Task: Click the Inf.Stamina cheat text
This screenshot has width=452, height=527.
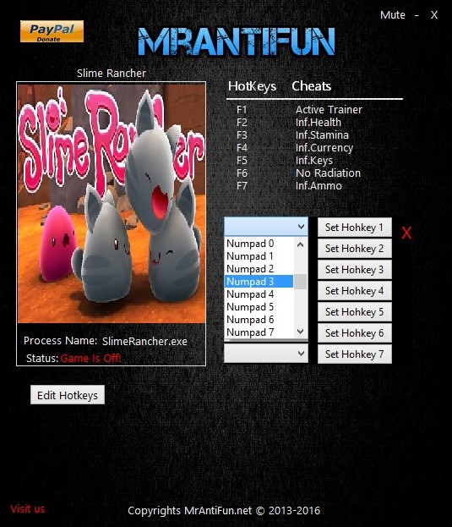Action: tap(322, 135)
